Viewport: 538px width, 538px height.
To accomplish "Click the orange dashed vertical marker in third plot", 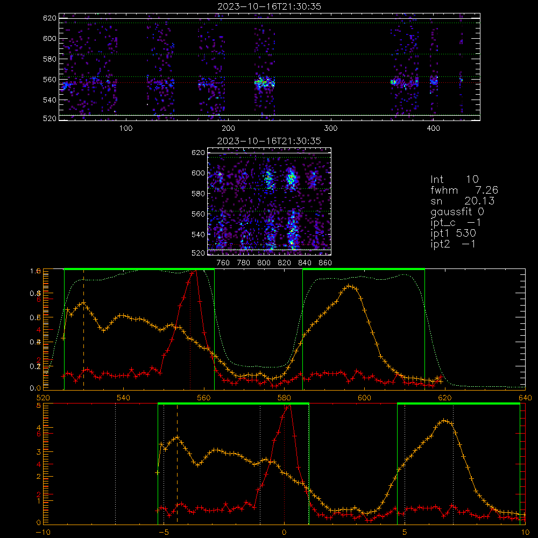I will point(84,329).
